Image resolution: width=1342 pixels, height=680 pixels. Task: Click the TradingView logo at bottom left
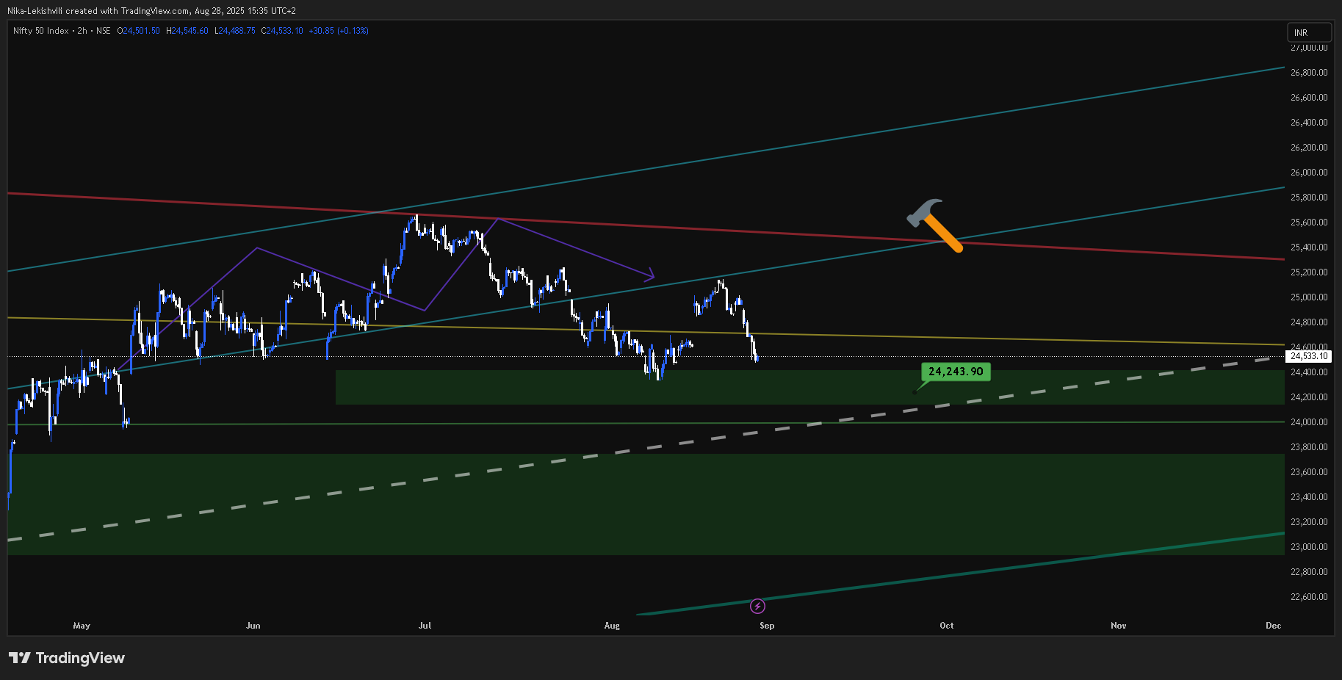[x=67, y=658]
